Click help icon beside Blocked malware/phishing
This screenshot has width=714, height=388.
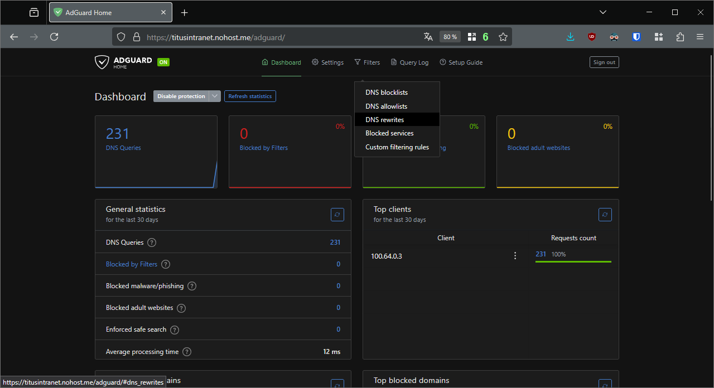(x=192, y=286)
